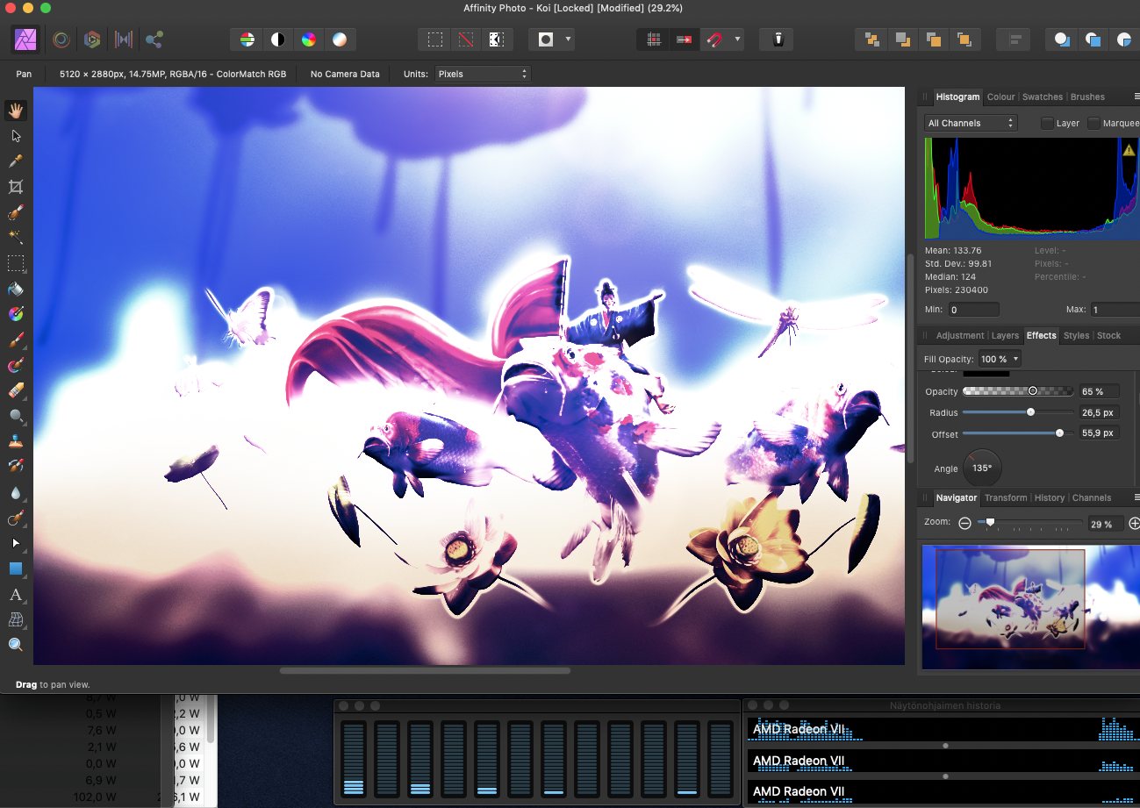This screenshot has height=808, width=1140.
Task: Open the History tab
Action: click(1050, 497)
